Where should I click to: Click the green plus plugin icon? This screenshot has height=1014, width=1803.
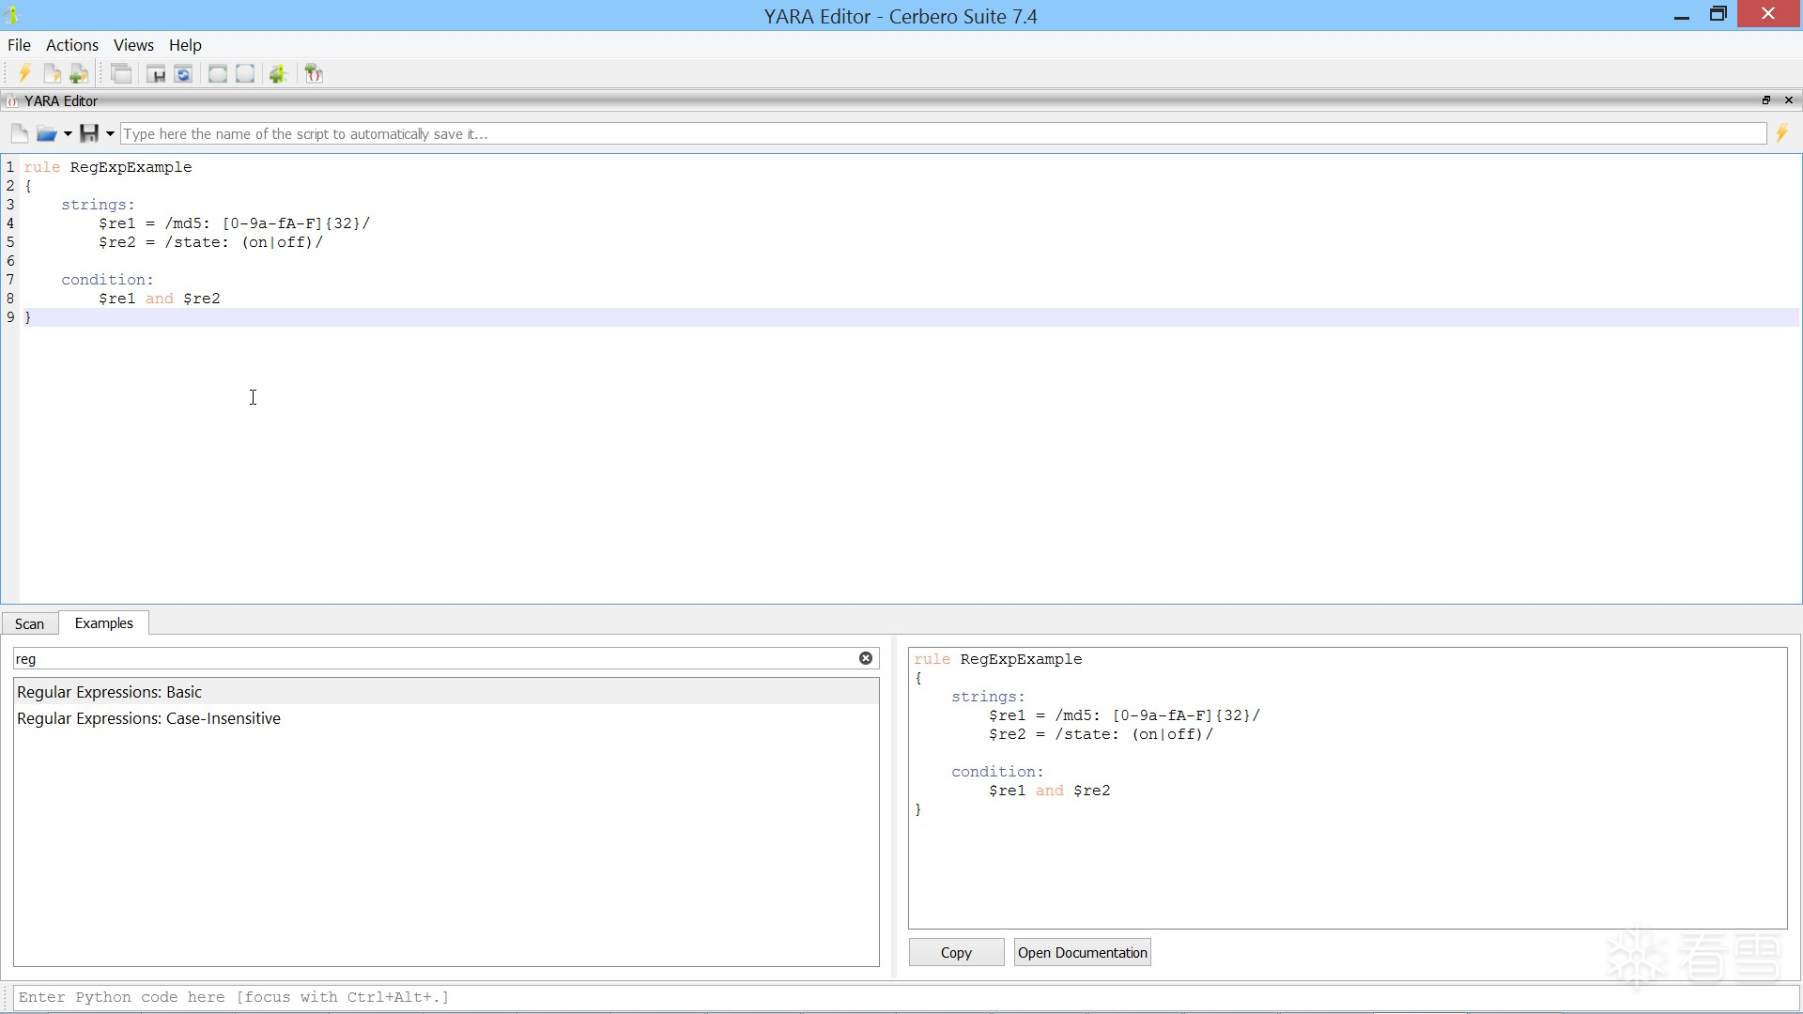click(x=278, y=74)
